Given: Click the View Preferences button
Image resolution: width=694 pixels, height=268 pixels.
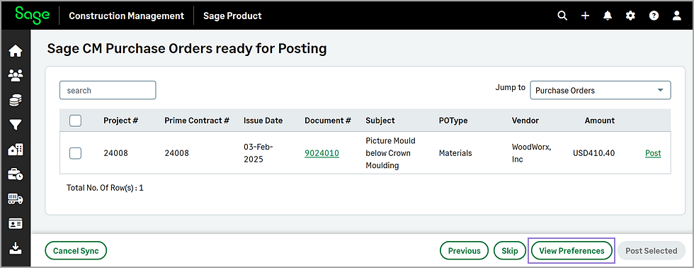Looking at the screenshot, I should tap(571, 251).
